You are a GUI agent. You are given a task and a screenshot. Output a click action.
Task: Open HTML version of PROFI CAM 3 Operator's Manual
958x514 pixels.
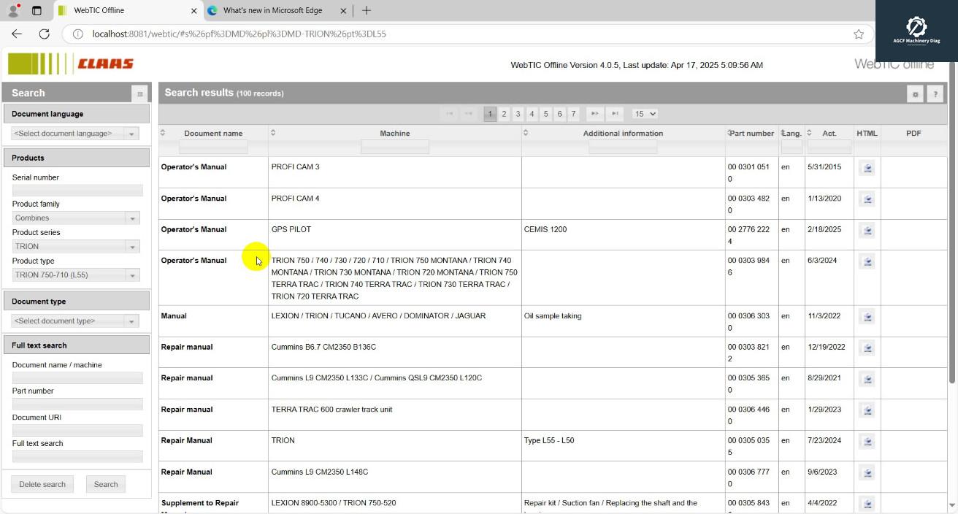pyautogui.click(x=867, y=166)
